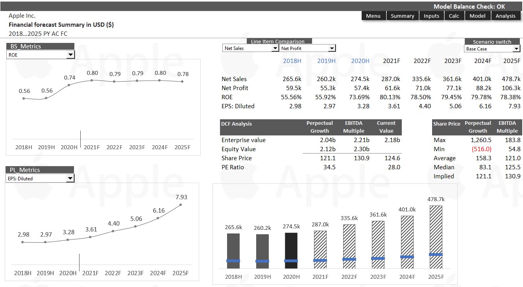Image resolution: width=523 pixels, height=287 pixels.
Task: Click the 0.80 label above 2021F in ROE chart
Action: tap(92, 73)
